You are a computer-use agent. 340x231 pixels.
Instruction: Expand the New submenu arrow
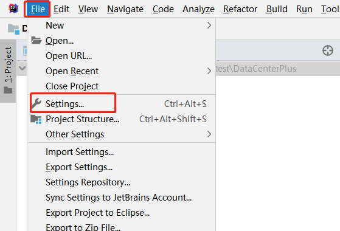pos(209,26)
